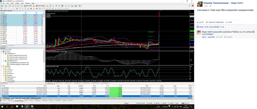The width and height of the screenshot is (257, 109).
Task: Toggle chart auto scroll
Action: pos(66,6)
